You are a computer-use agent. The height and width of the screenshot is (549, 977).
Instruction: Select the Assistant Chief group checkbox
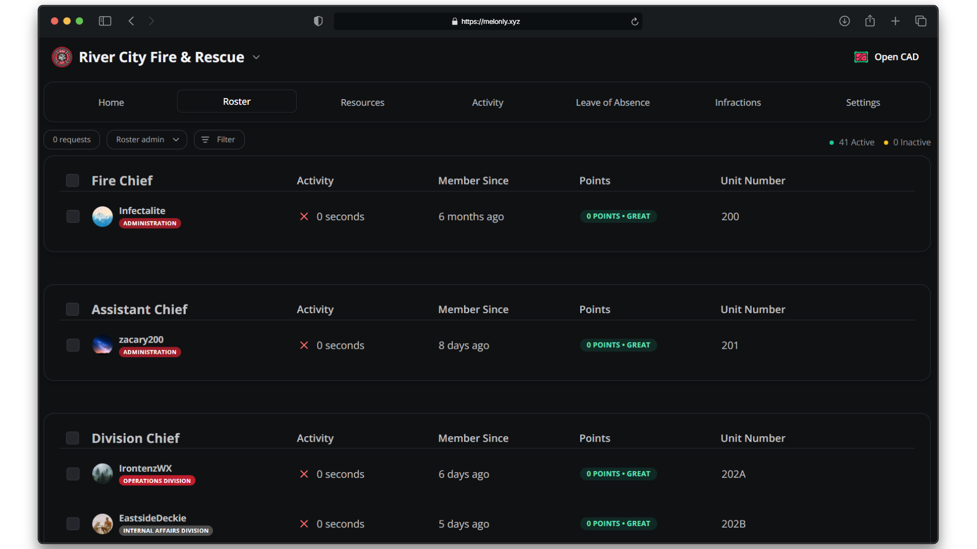(x=73, y=309)
